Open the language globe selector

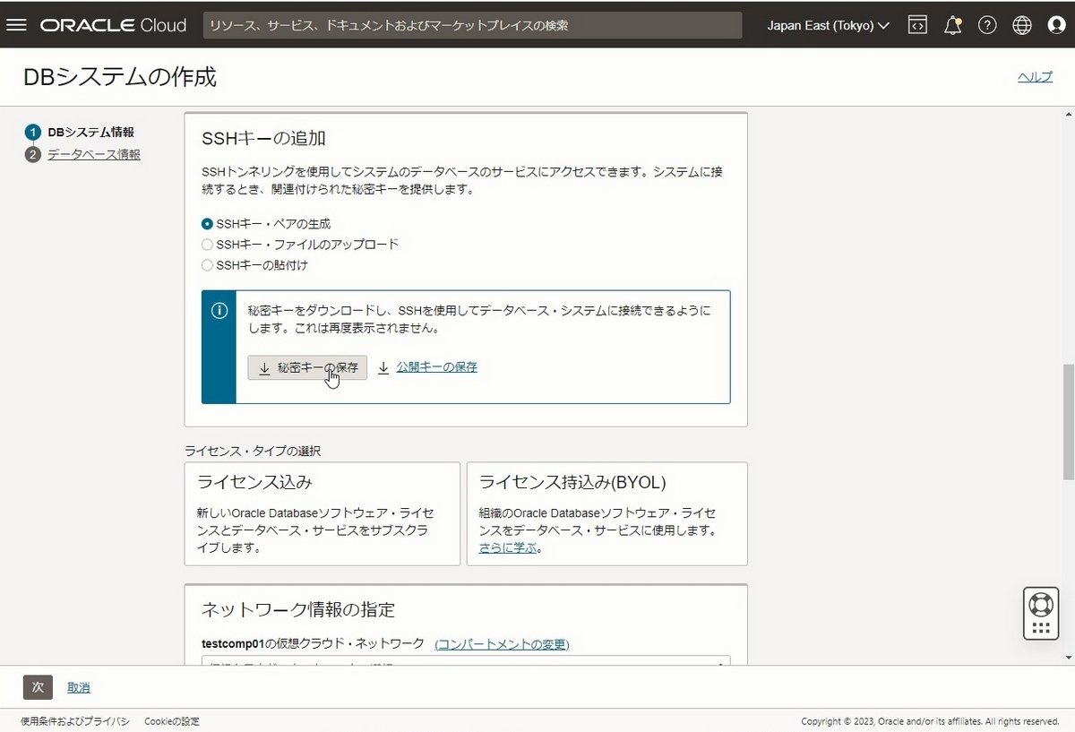tap(1022, 24)
